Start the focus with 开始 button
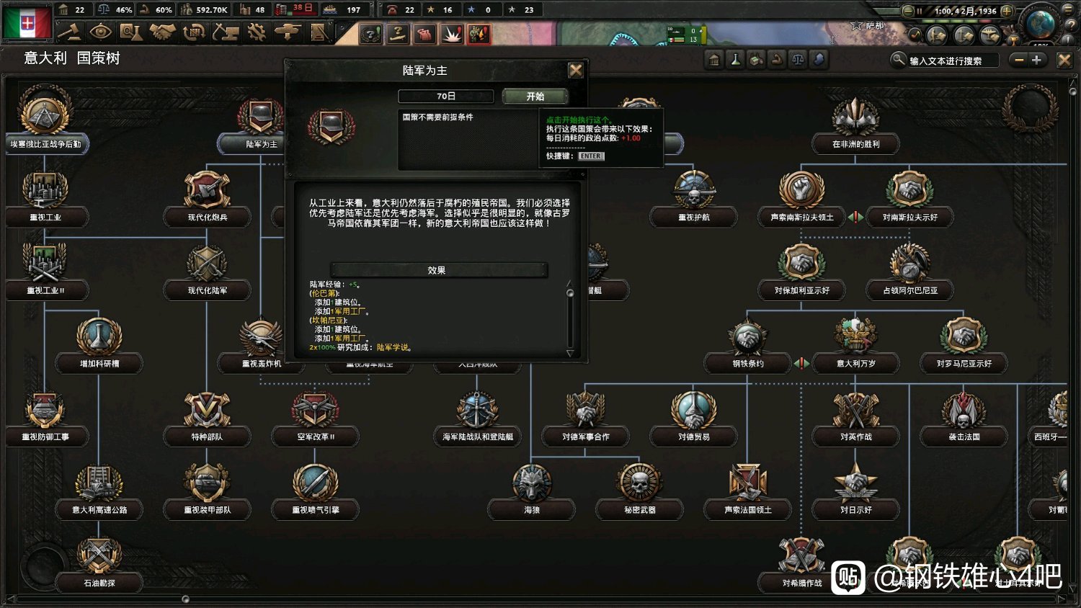The image size is (1081, 608). pos(535,96)
